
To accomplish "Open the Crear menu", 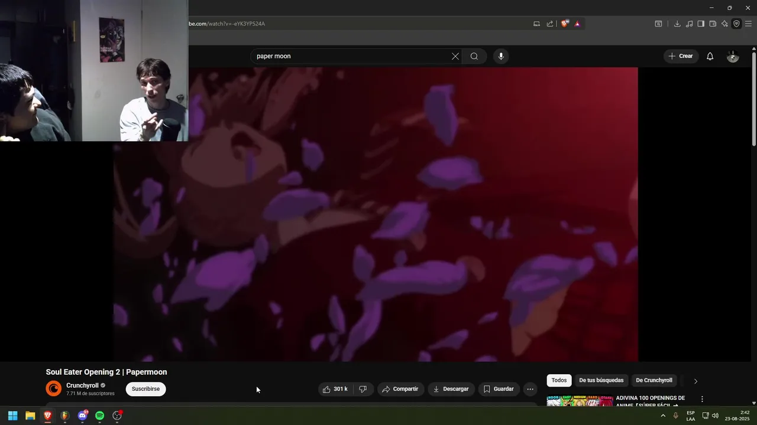I will [x=680, y=56].
